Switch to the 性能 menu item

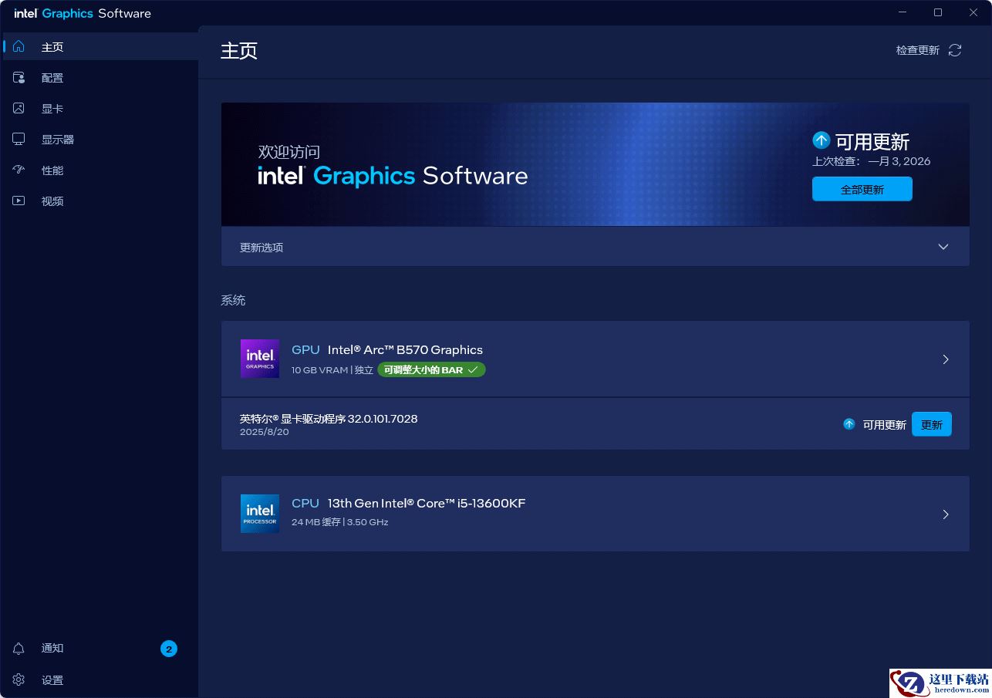[x=52, y=170]
